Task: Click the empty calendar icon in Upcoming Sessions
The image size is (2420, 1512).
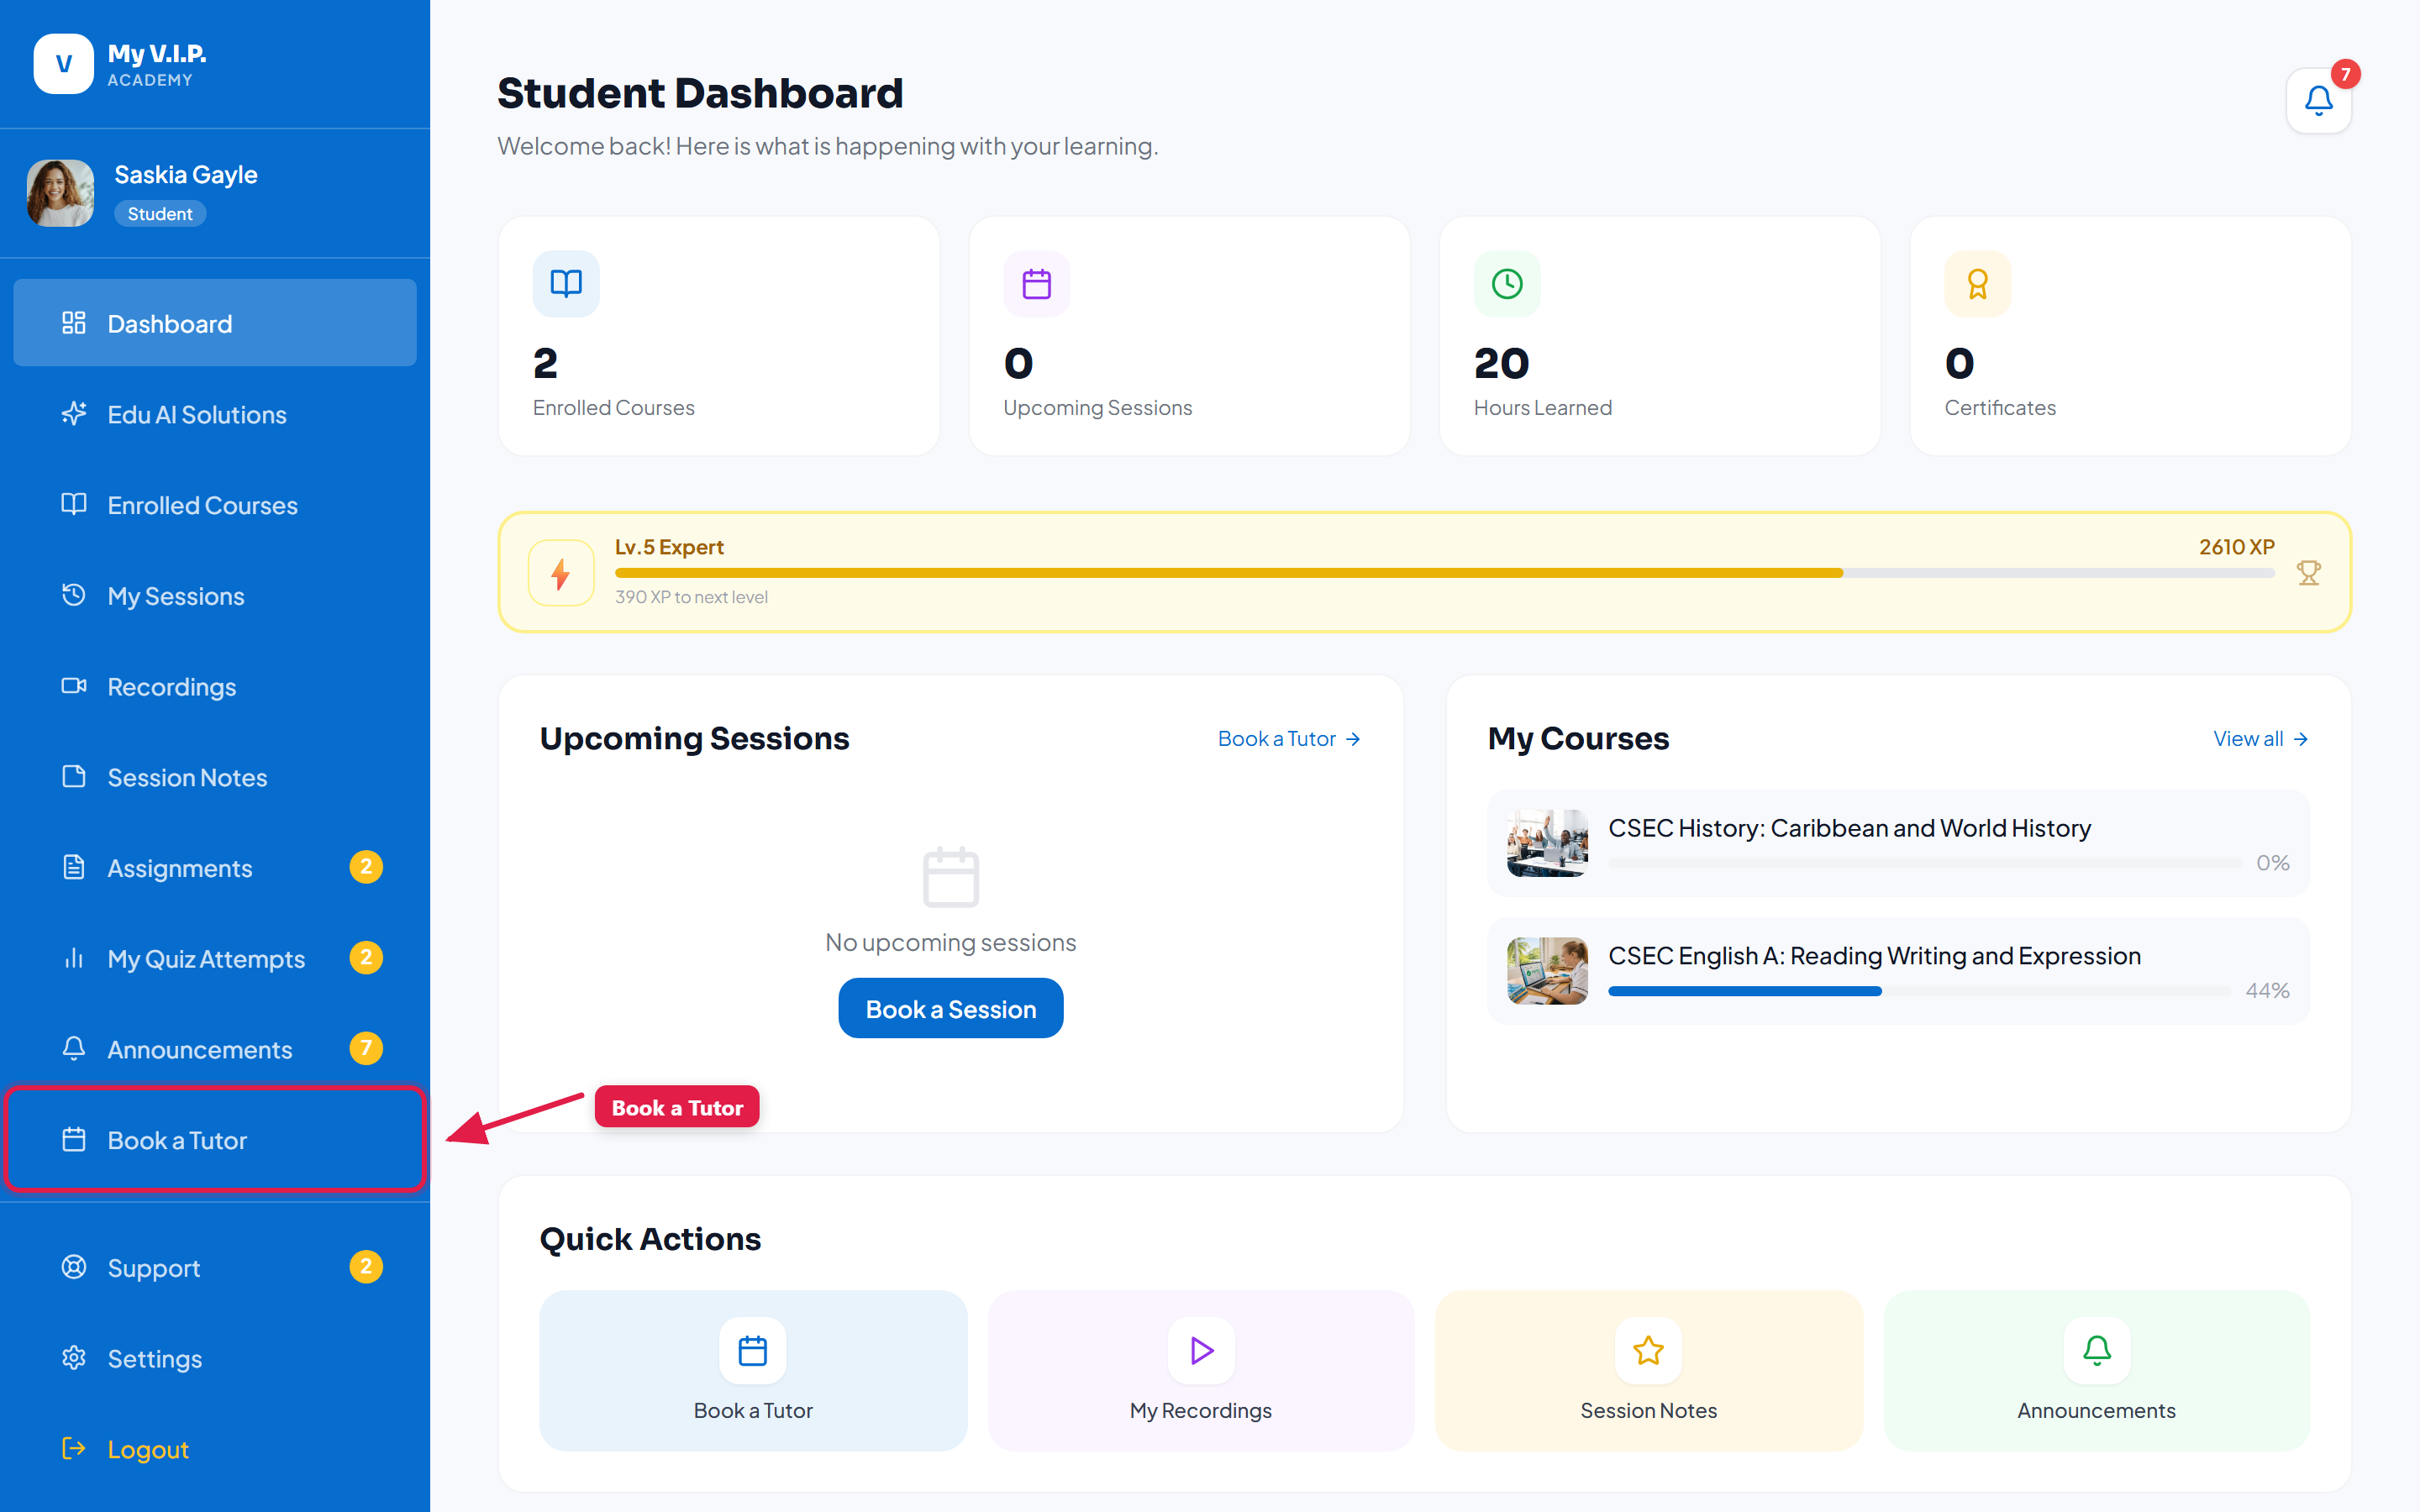Action: pos(950,877)
